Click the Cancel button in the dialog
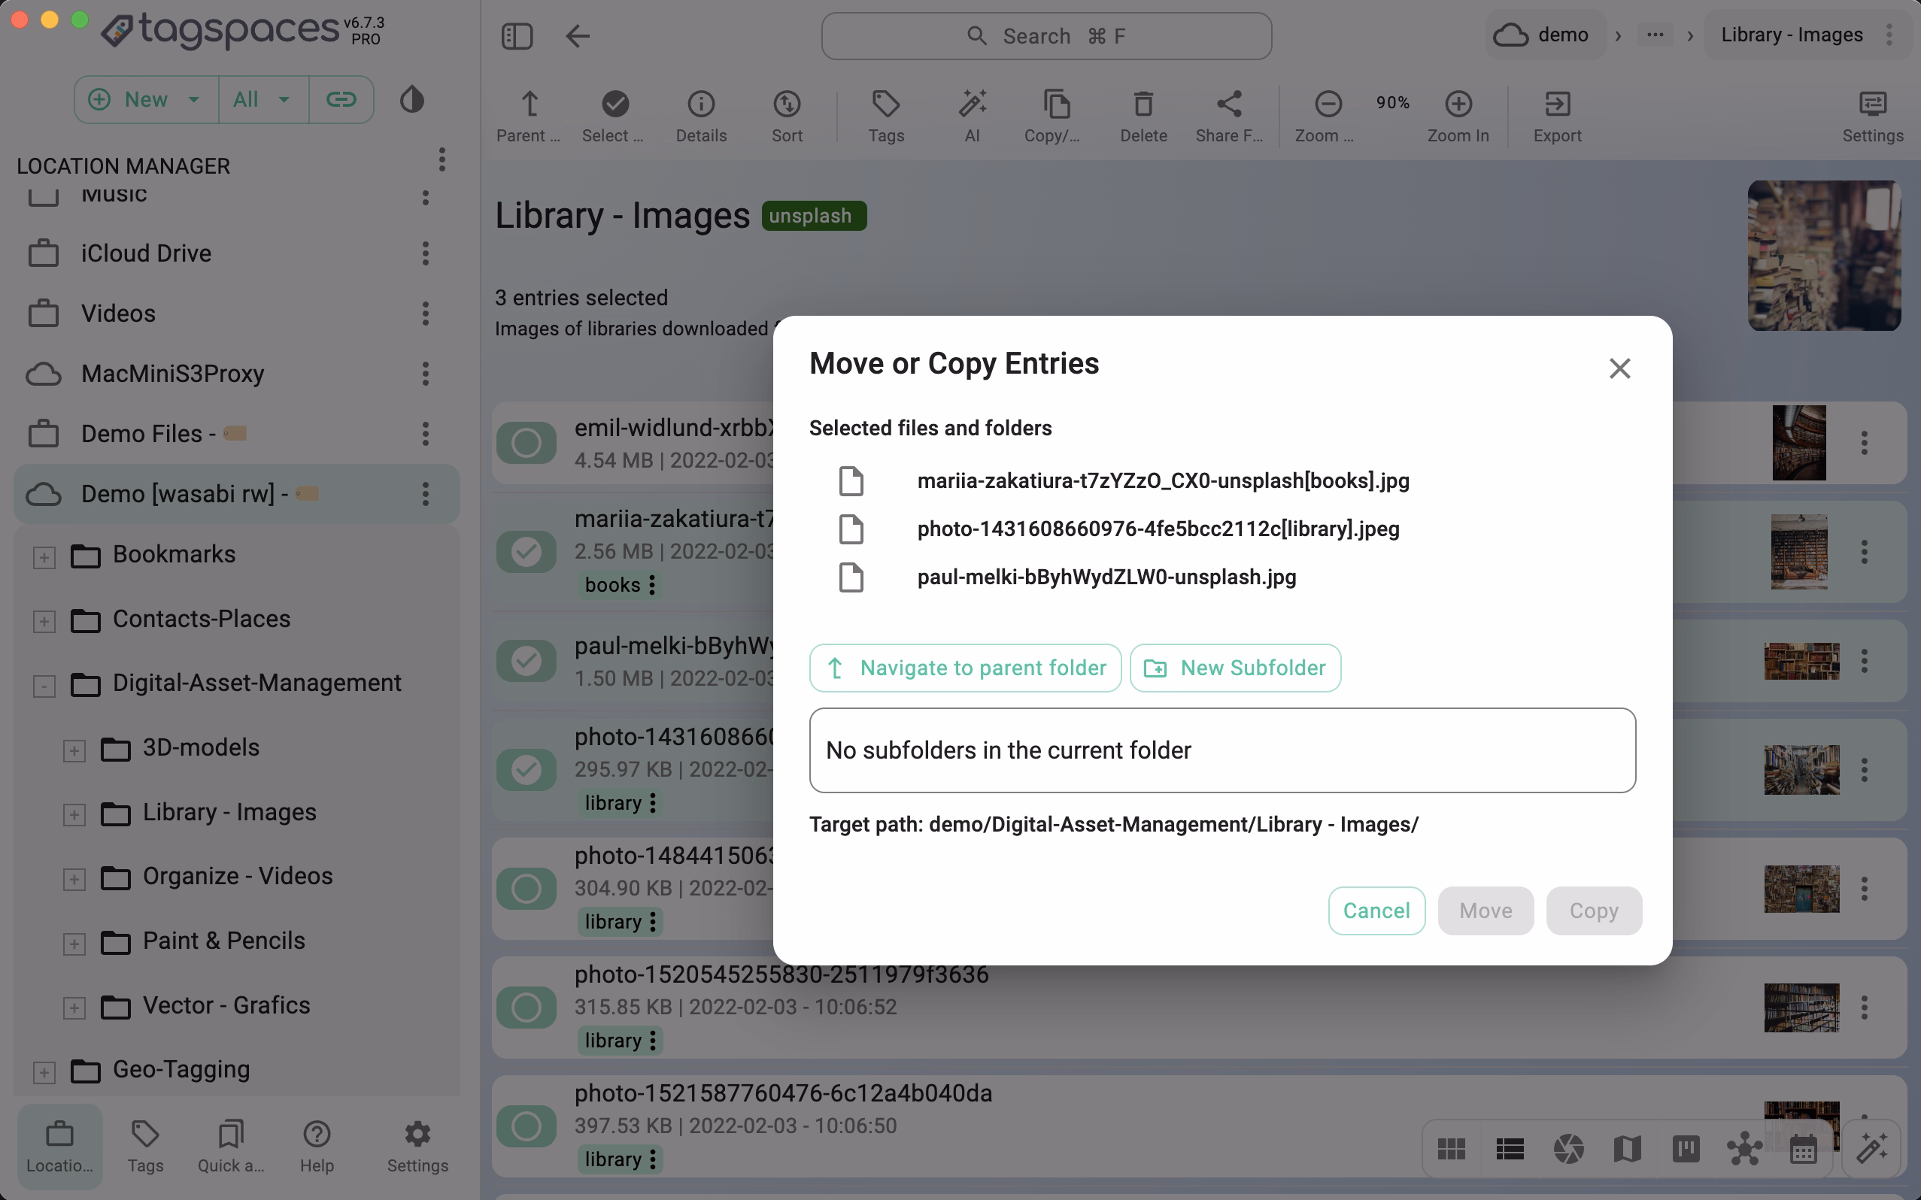Viewport: 1921px width, 1200px height. pyautogui.click(x=1376, y=911)
